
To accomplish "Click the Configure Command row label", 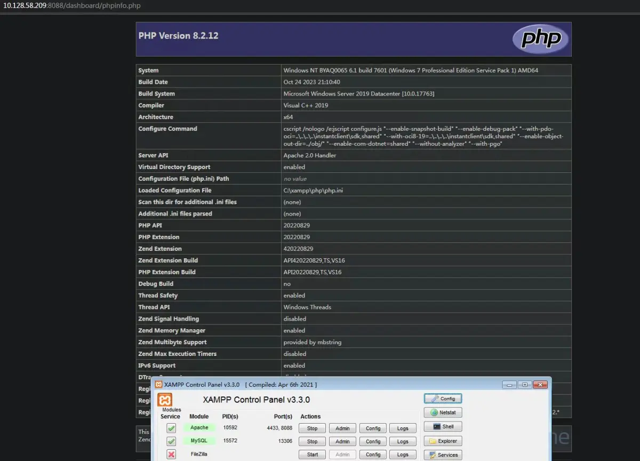I will coord(167,129).
